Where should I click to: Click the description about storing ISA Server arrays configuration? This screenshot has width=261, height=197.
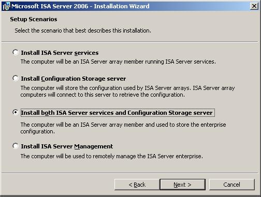tap(127, 91)
